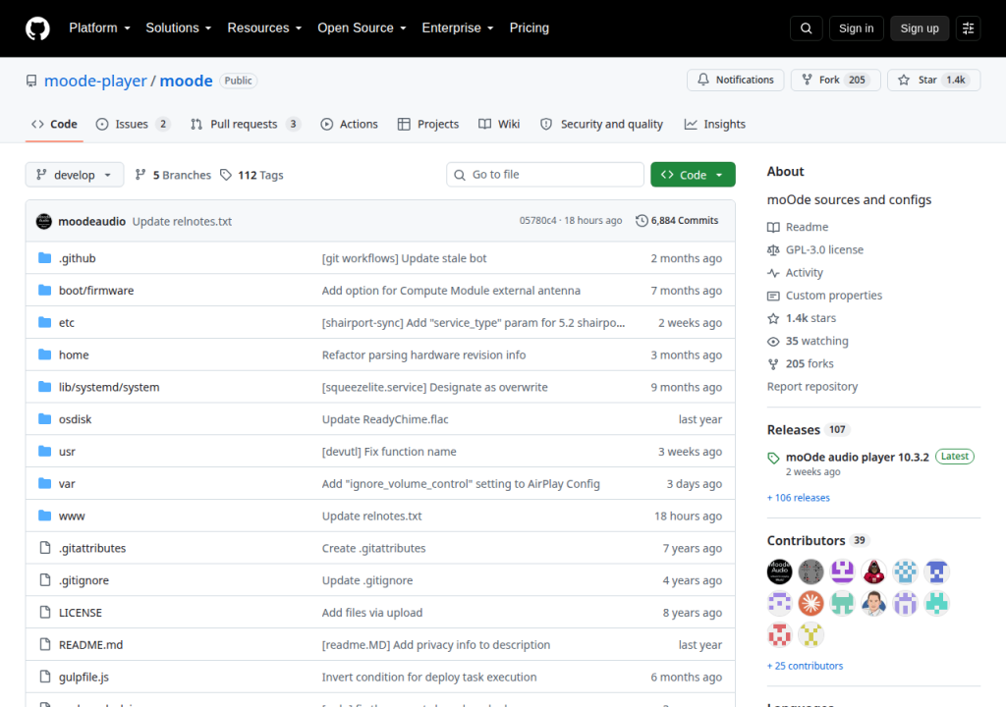Open the search magnifier in header
This screenshot has width=1006, height=707.
[x=806, y=28]
